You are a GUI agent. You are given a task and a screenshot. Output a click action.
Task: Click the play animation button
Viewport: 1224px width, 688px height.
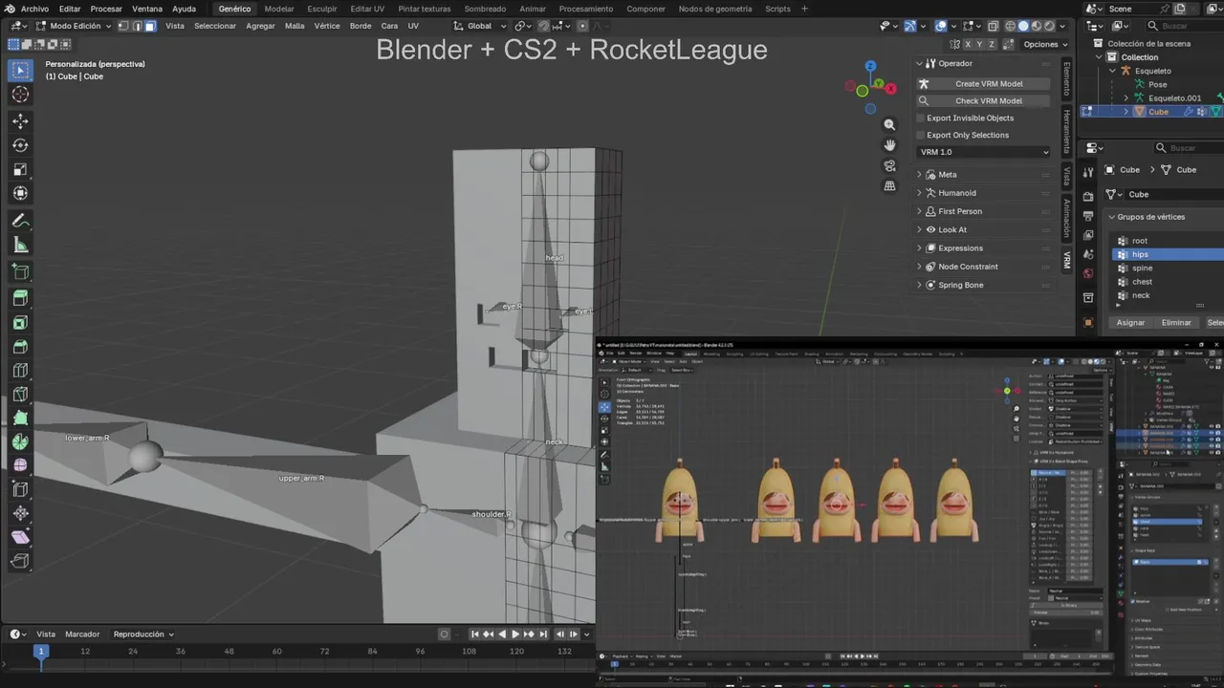515,634
